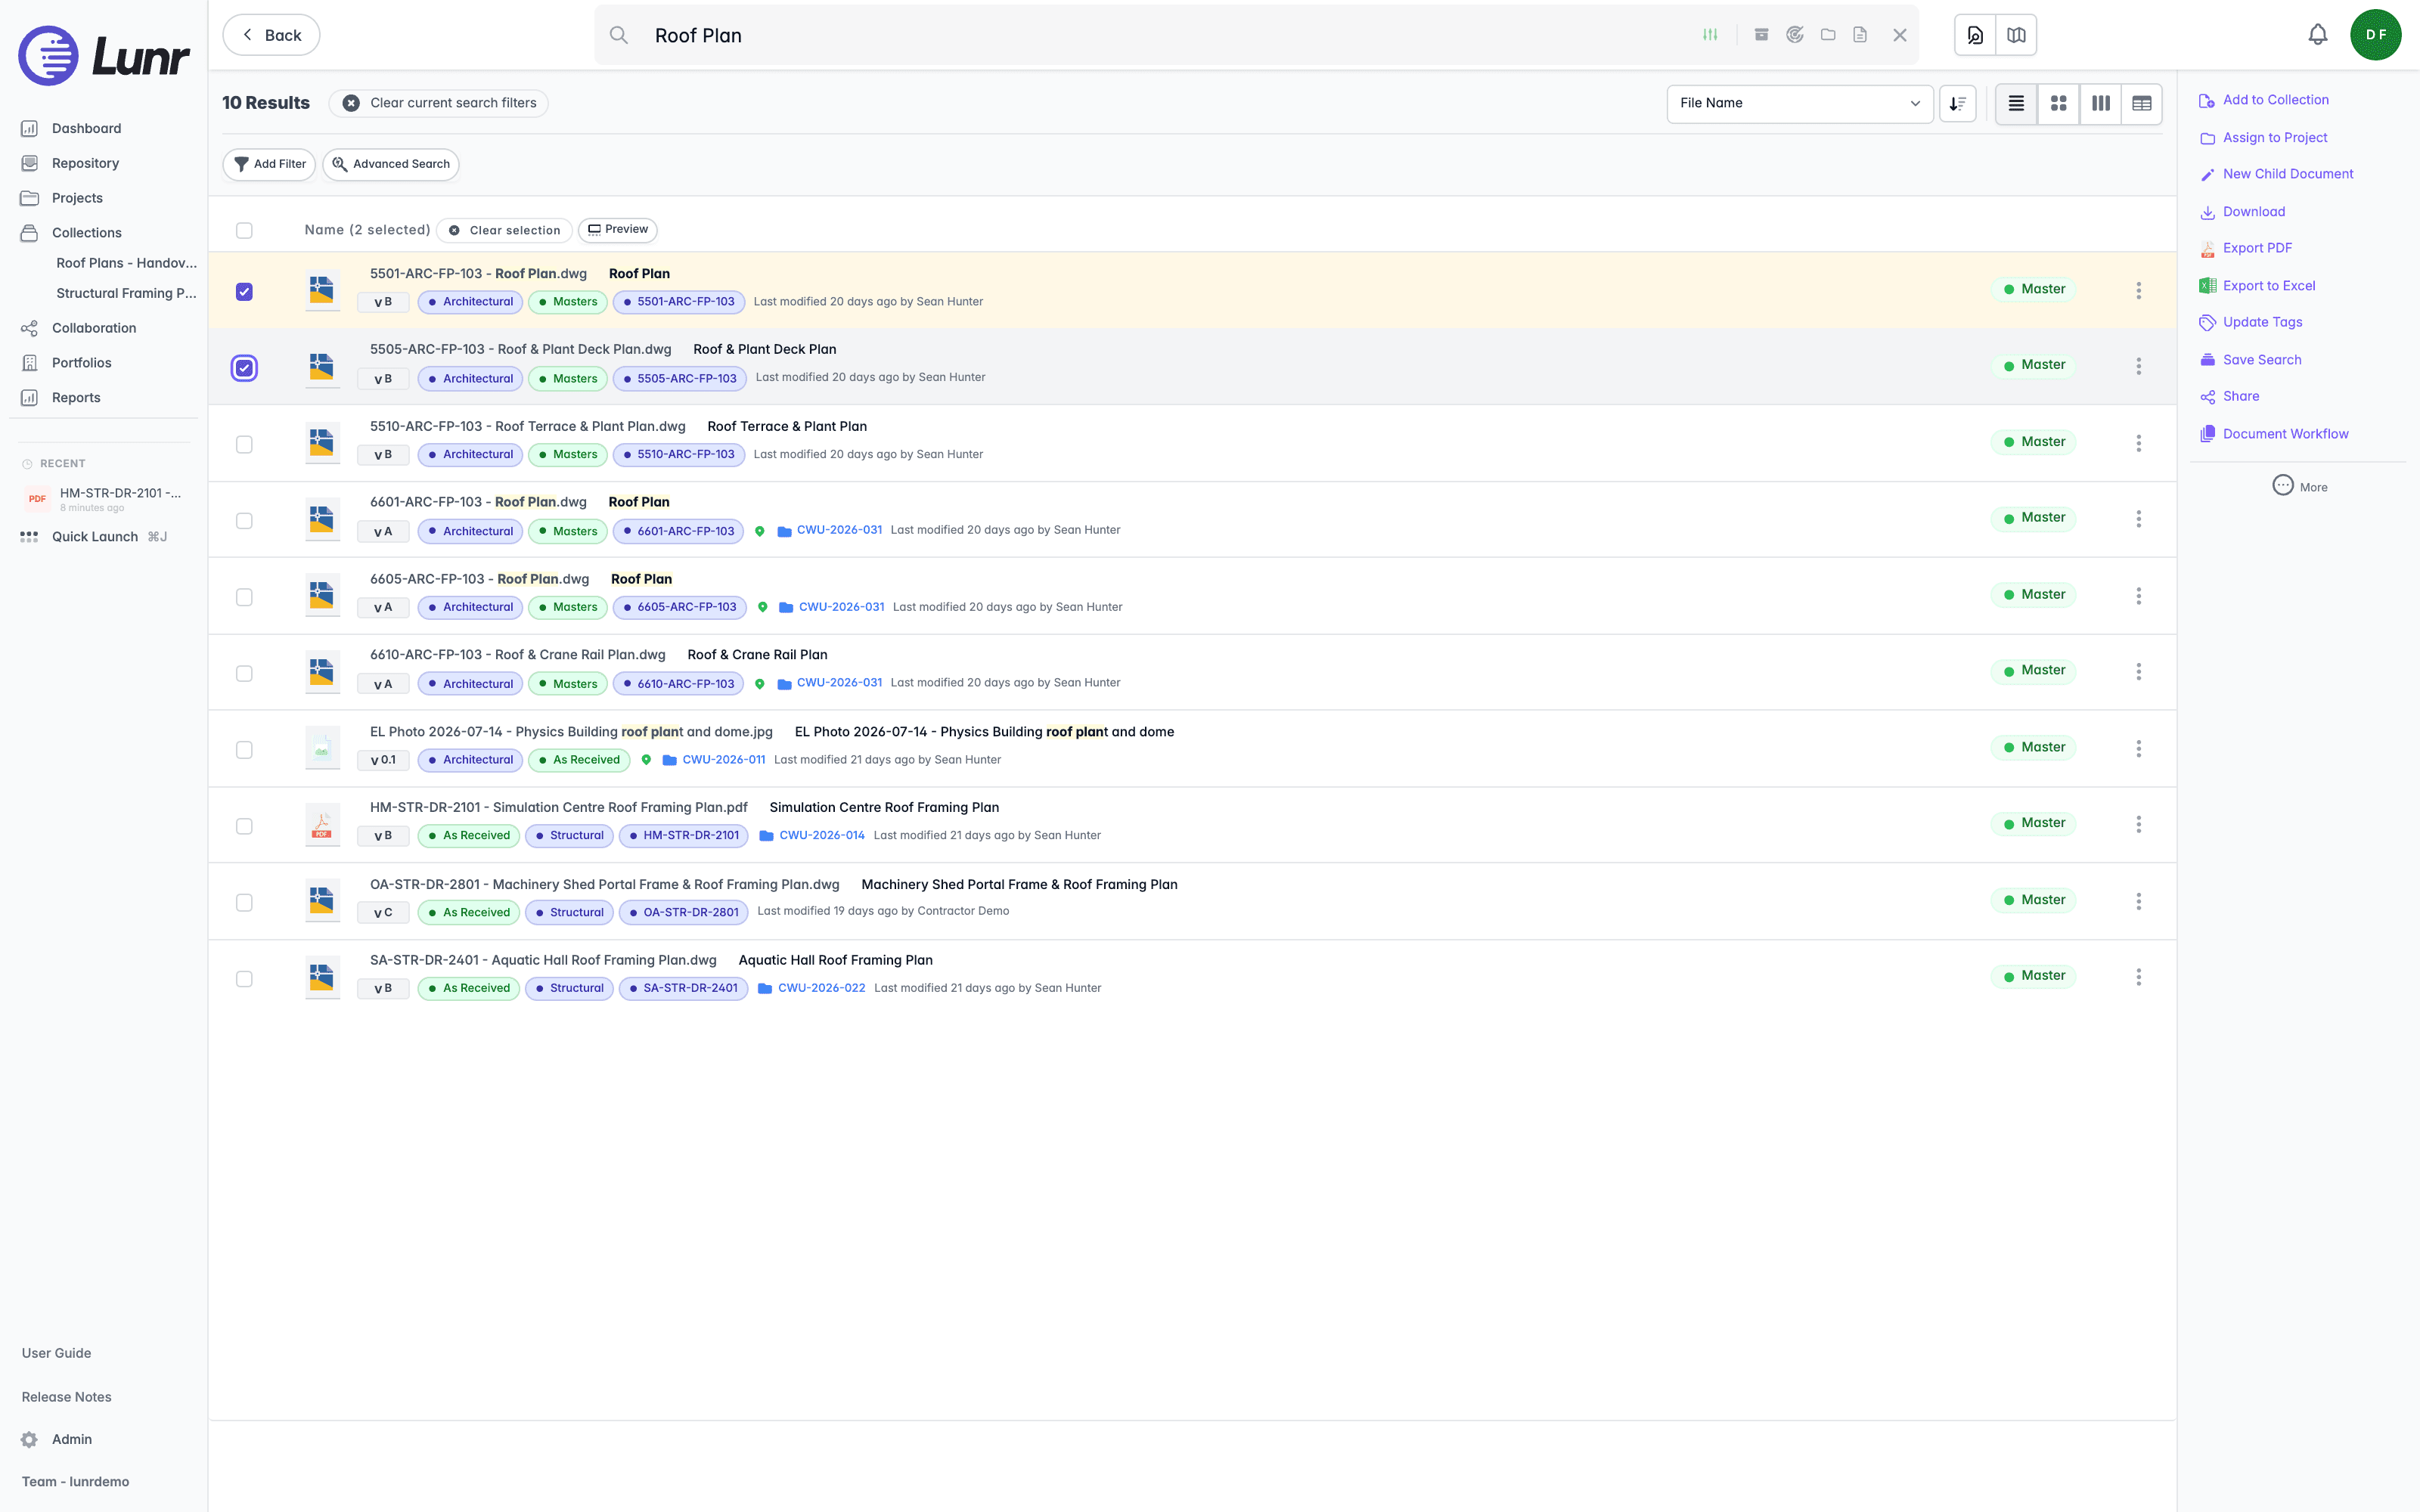Select EL Photo Physics Building row checkbox
Viewport: 2420px width, 1512px height.
point(244,750)
